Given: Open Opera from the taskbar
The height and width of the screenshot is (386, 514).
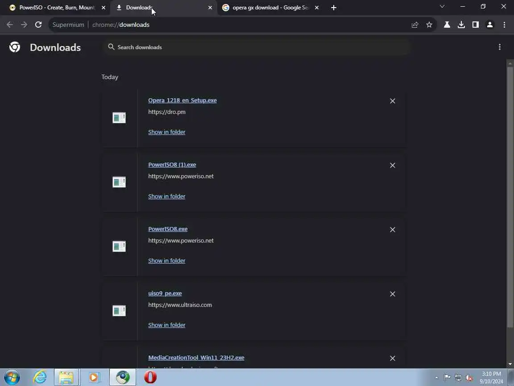Looking at the screenshot, I should click(150, 377).
